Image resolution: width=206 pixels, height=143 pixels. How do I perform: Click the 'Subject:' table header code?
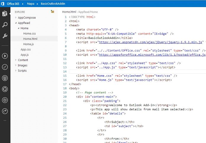119,122
